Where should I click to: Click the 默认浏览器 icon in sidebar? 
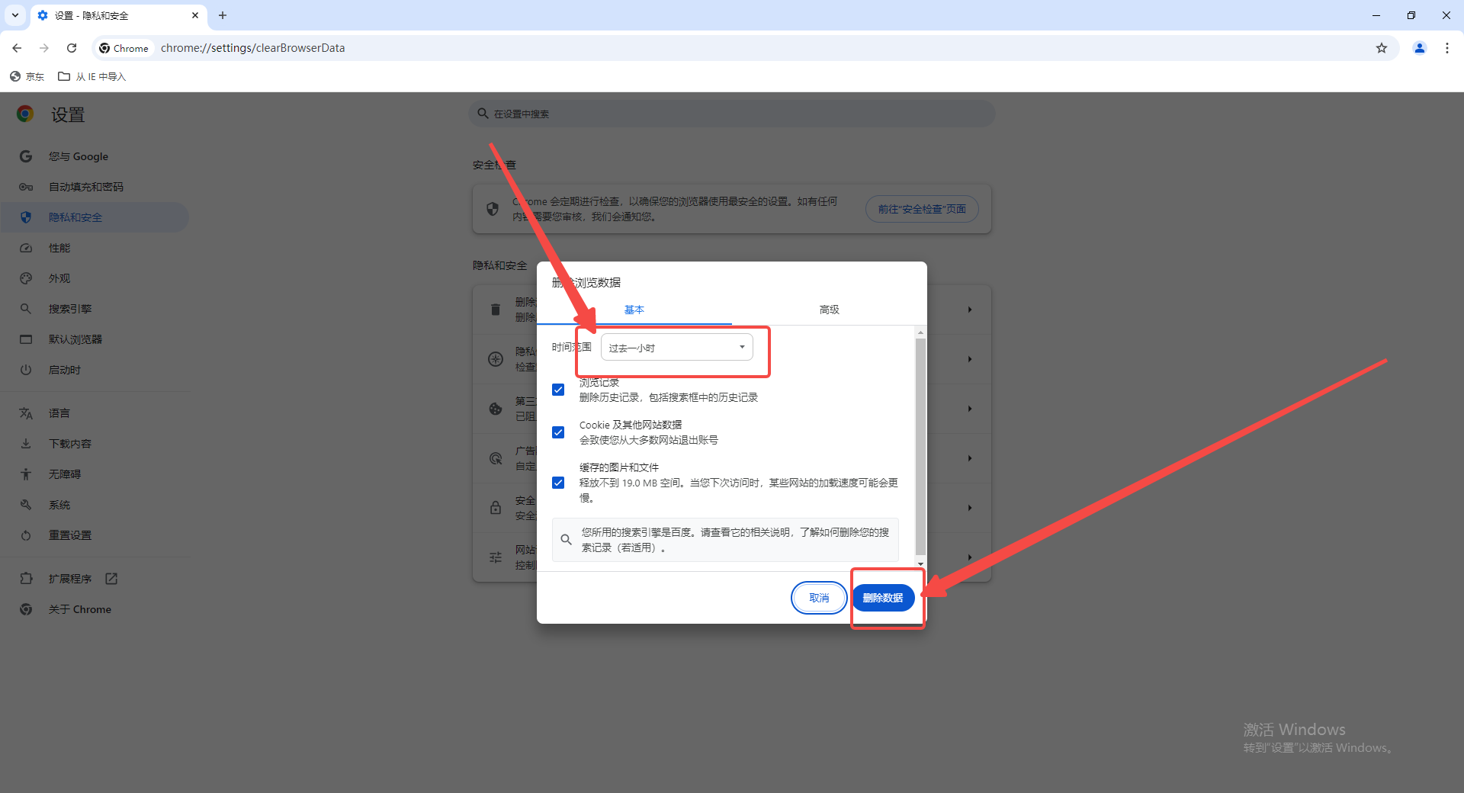26,339
